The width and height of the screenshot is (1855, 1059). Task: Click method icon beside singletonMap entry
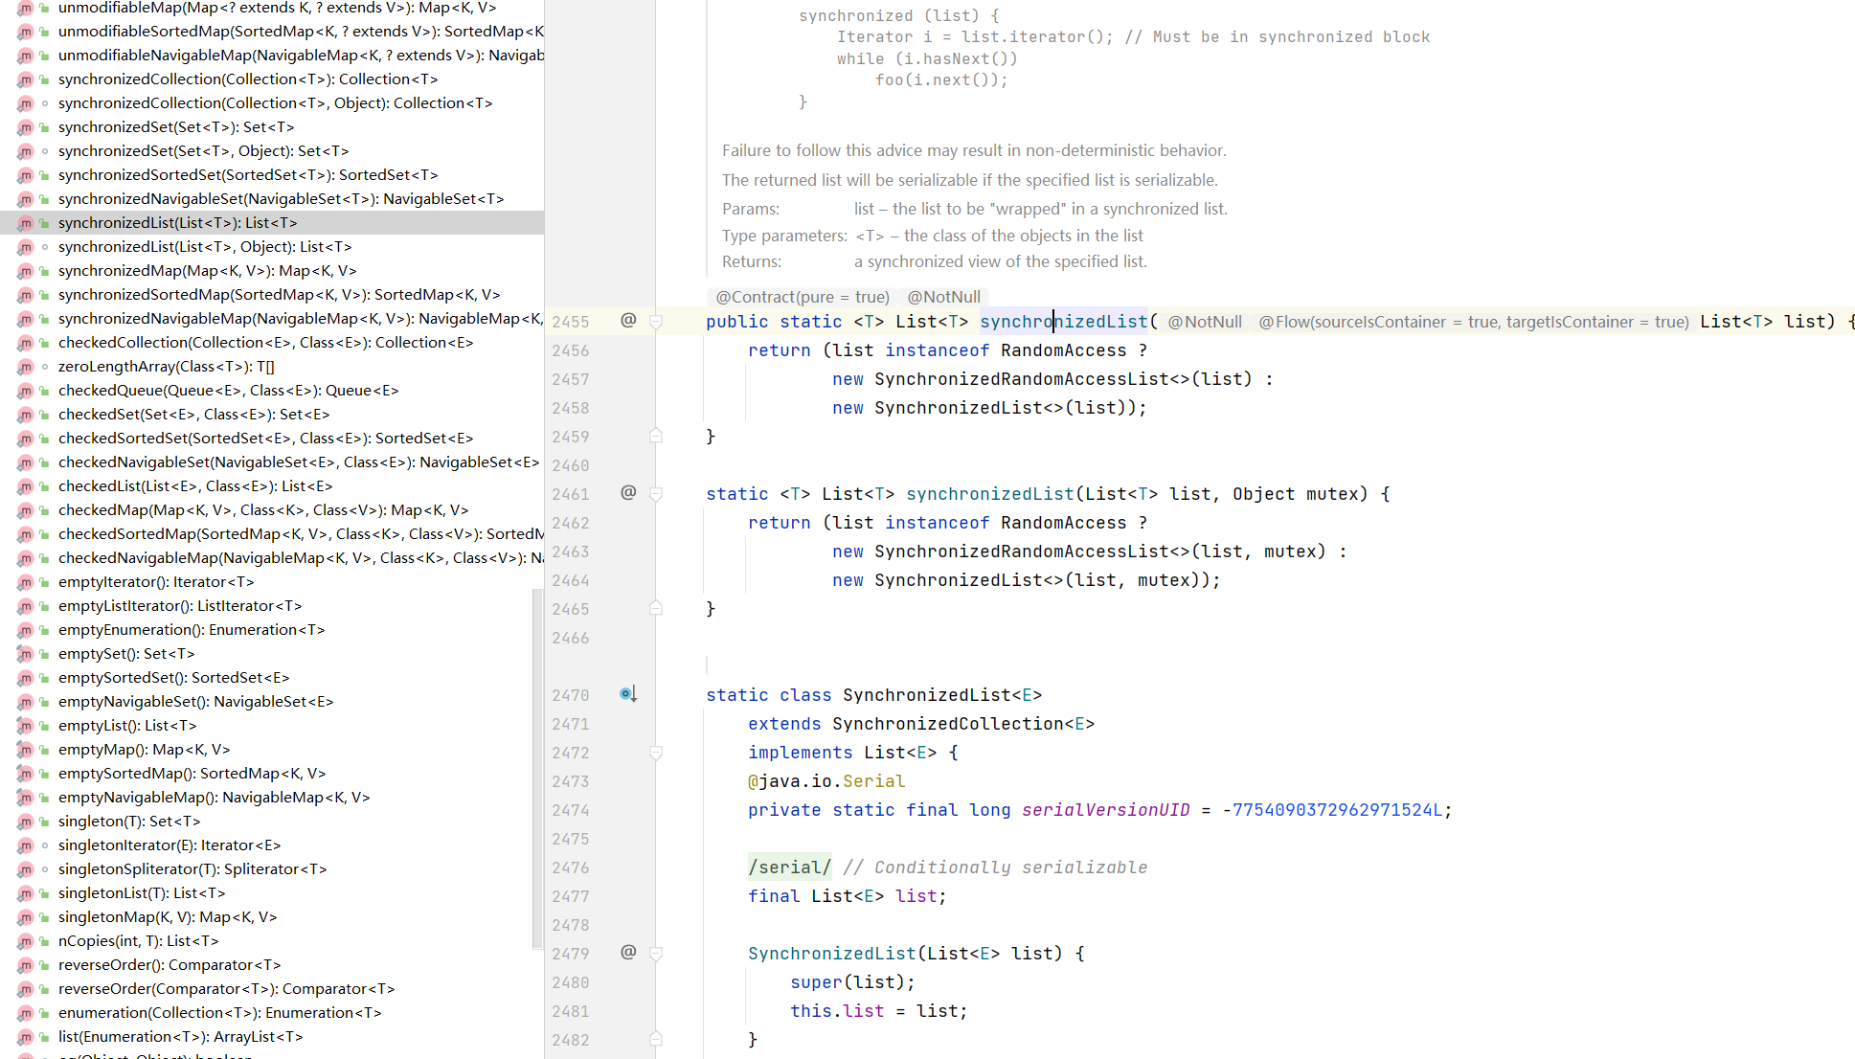tap(26, 917)
